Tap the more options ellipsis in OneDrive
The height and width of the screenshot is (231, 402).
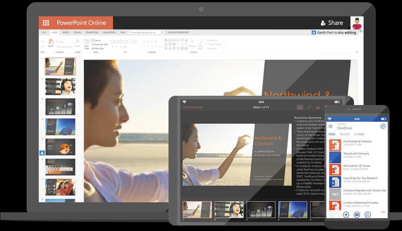click(x=383, y=212)
